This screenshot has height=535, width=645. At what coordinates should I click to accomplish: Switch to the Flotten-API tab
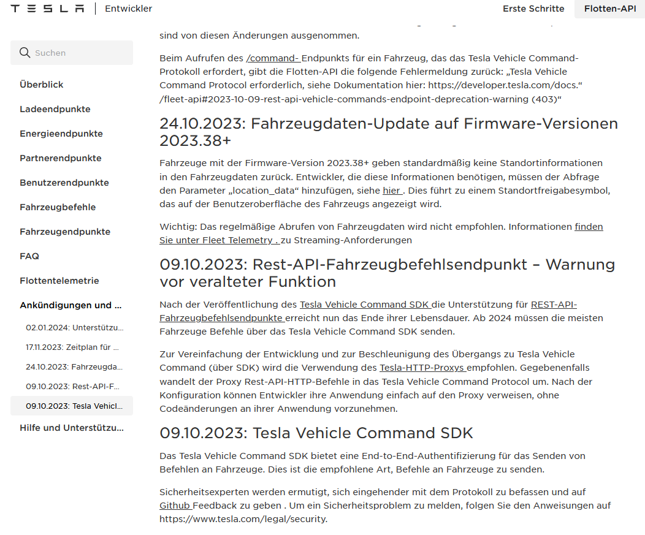(x=609, y=9)
